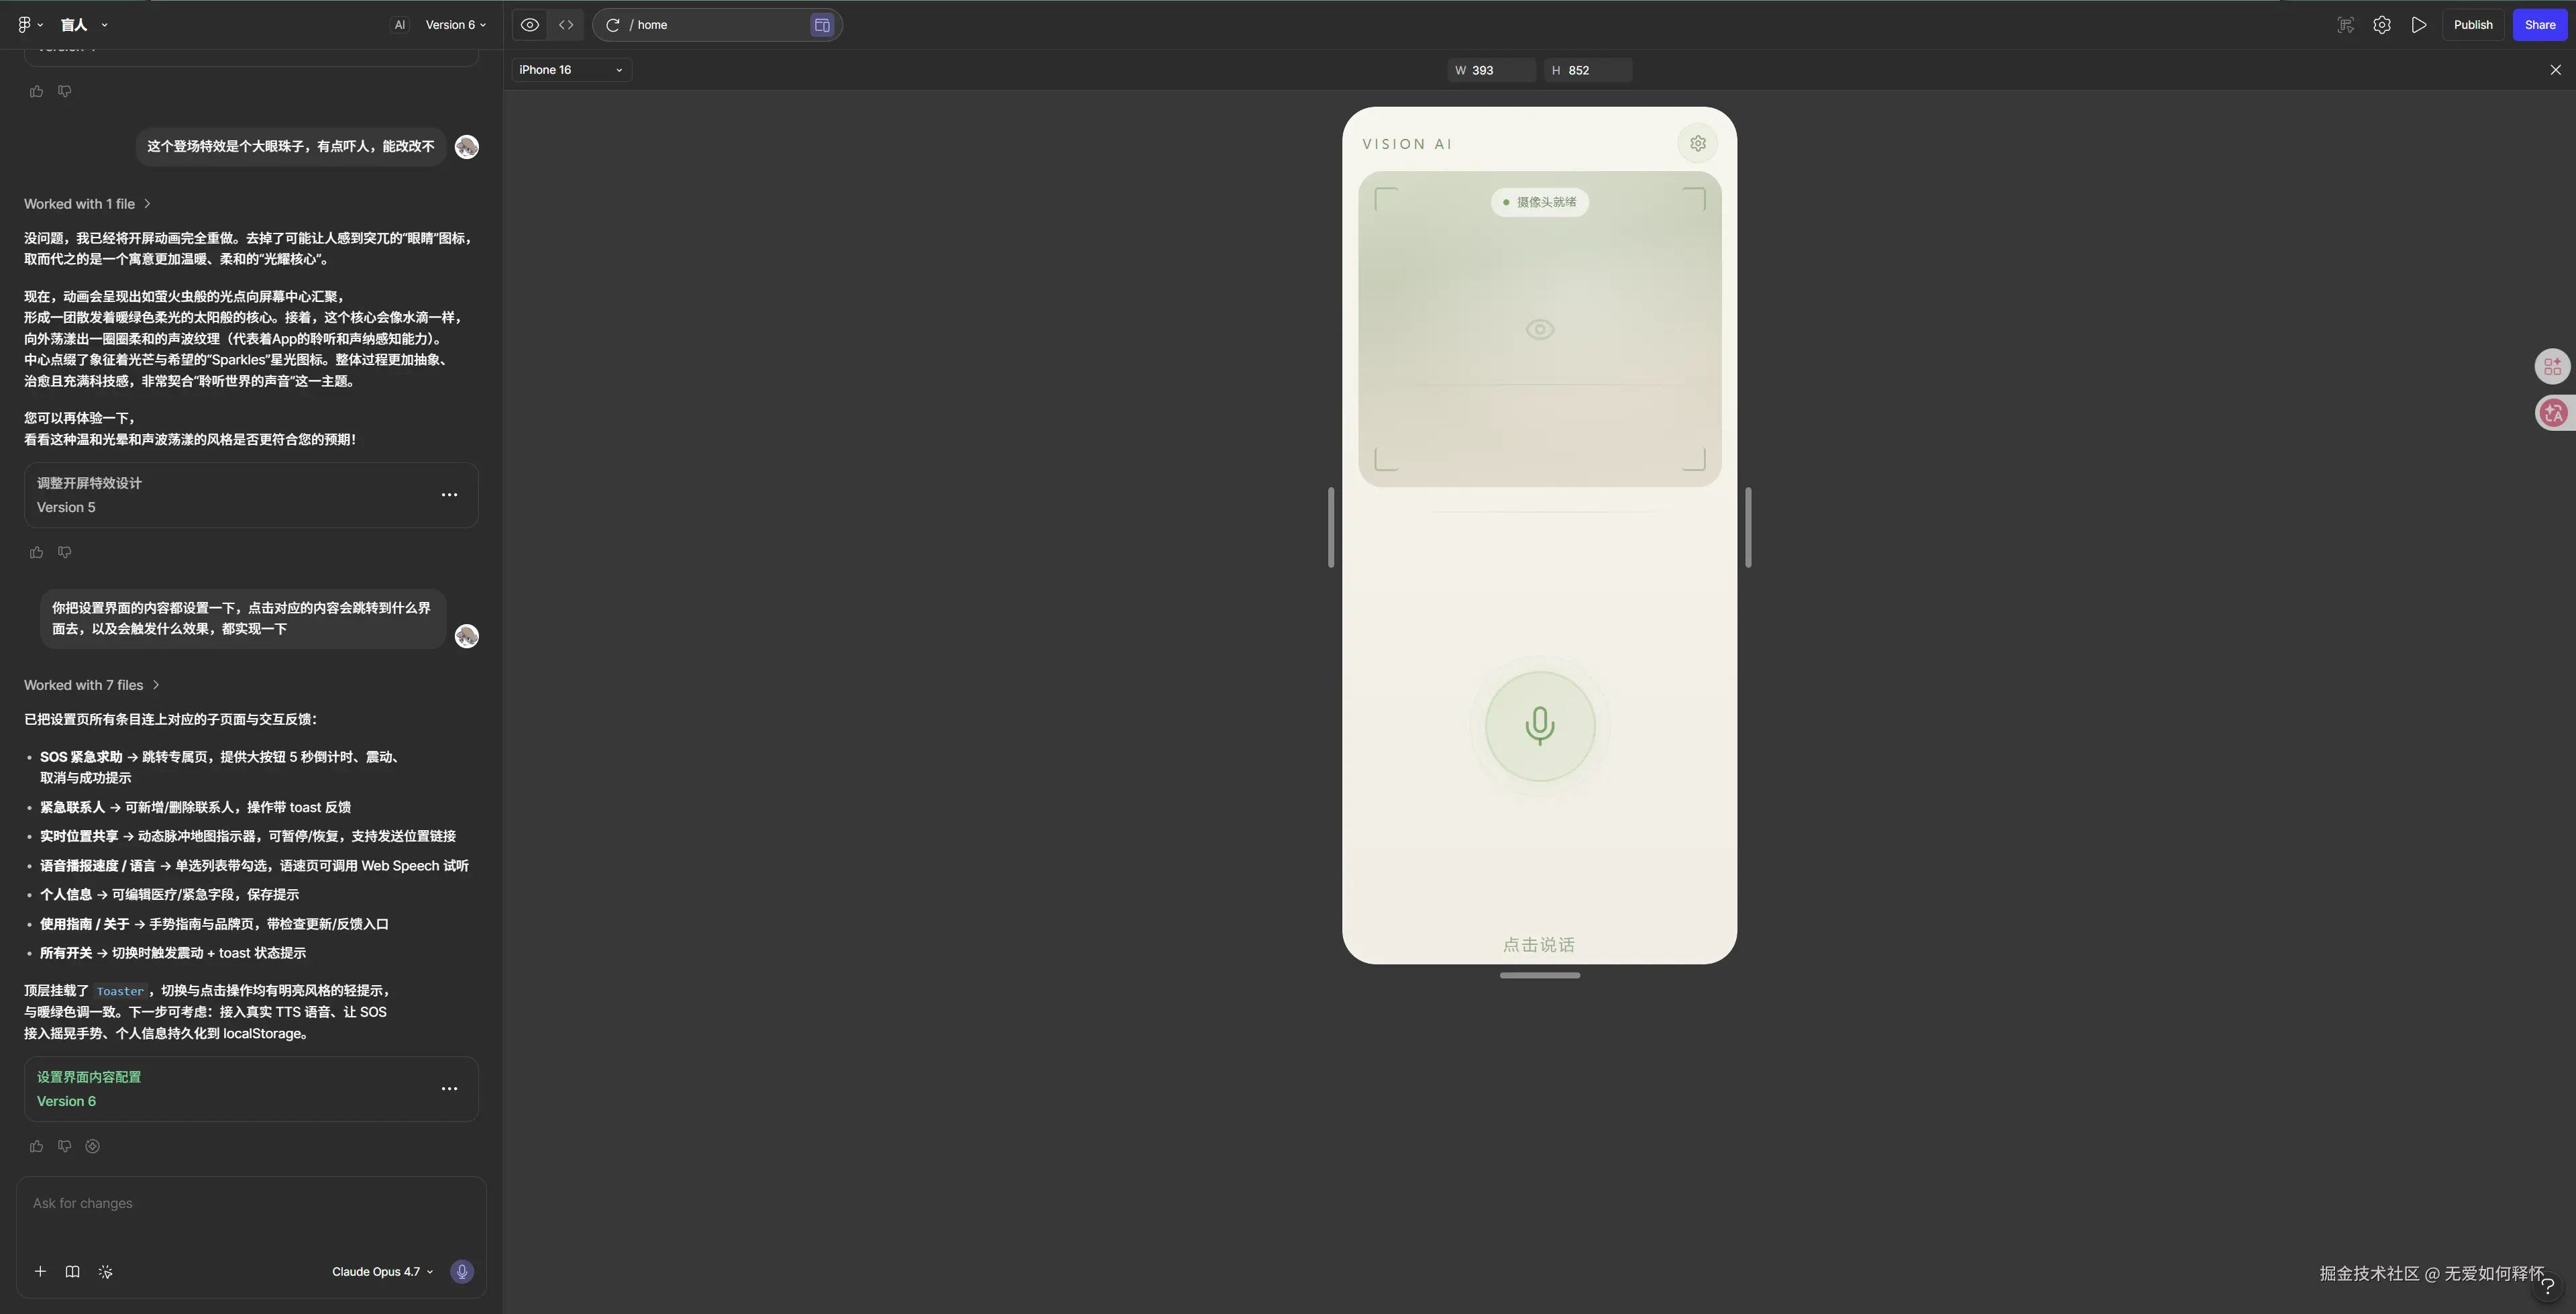Screen dimensions: 2576x1314
Task: Expand Worked with 7 files
Action: point(92,685)
